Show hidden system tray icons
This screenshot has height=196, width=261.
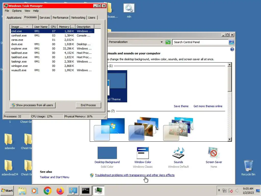coord(219,190)
